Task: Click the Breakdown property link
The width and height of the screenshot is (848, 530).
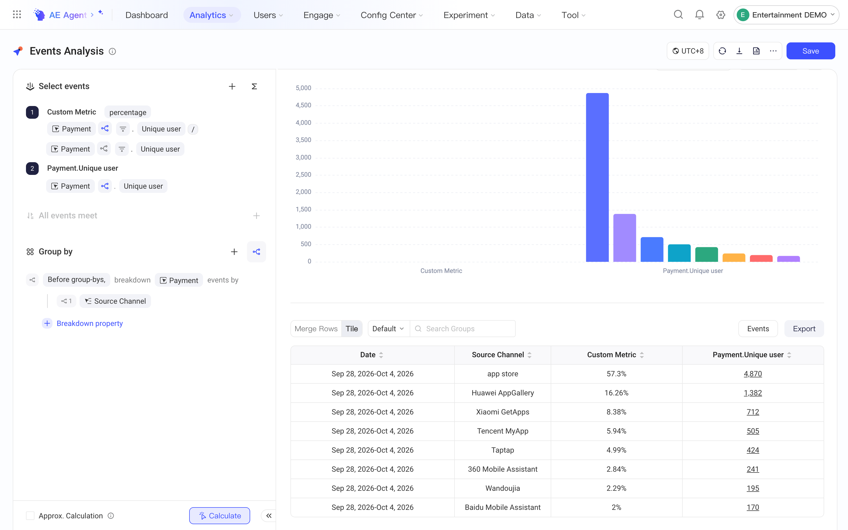Action: coord(89,323)
